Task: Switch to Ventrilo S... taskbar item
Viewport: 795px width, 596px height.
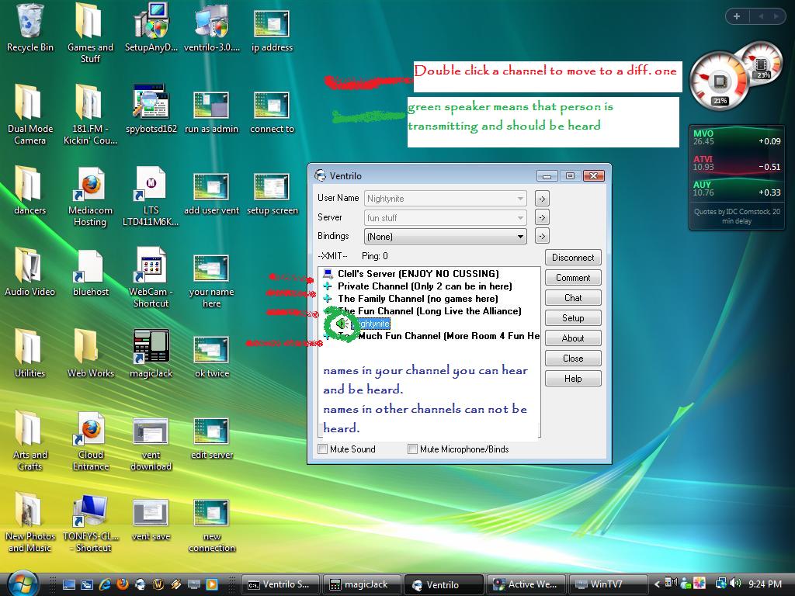Action: click(281, 584)
